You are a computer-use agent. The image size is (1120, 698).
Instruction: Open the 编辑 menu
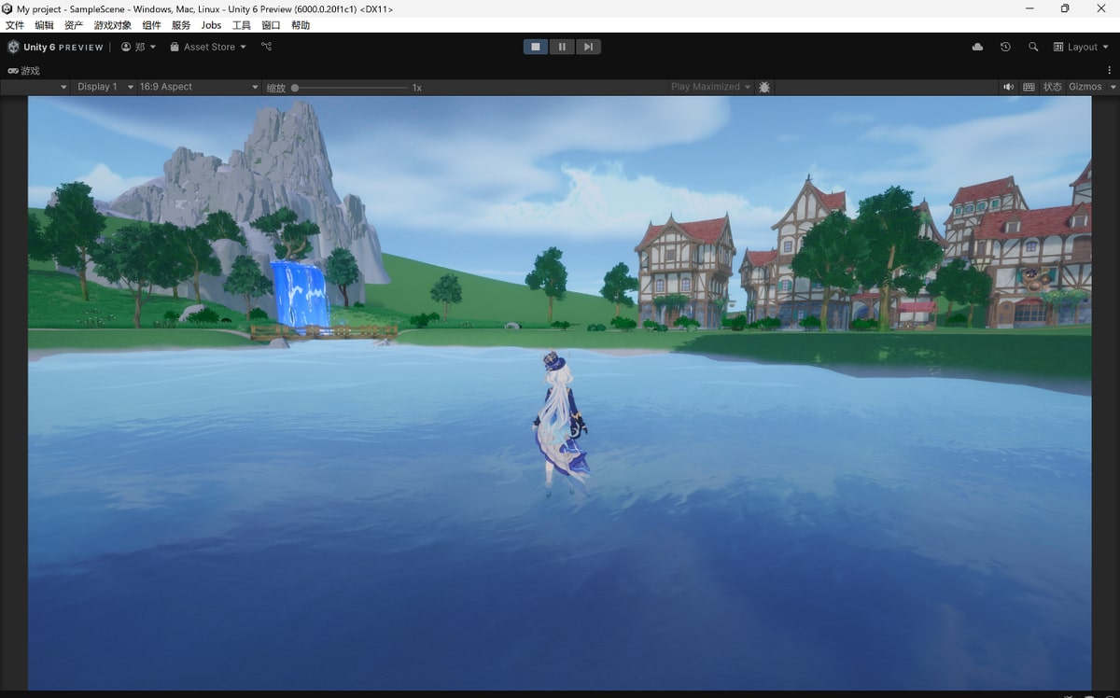[44, 25]
